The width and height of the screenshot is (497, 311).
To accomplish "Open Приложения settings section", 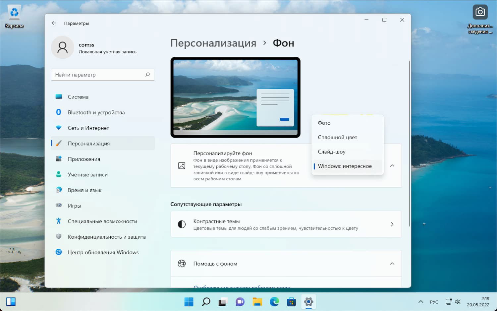I will point(84,159).
